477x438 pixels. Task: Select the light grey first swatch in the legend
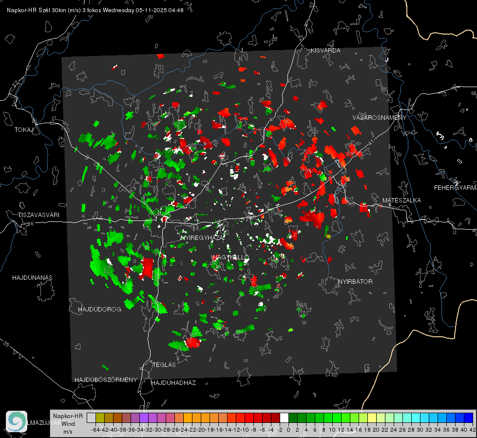pyautogui.click(x=91, y=418)
